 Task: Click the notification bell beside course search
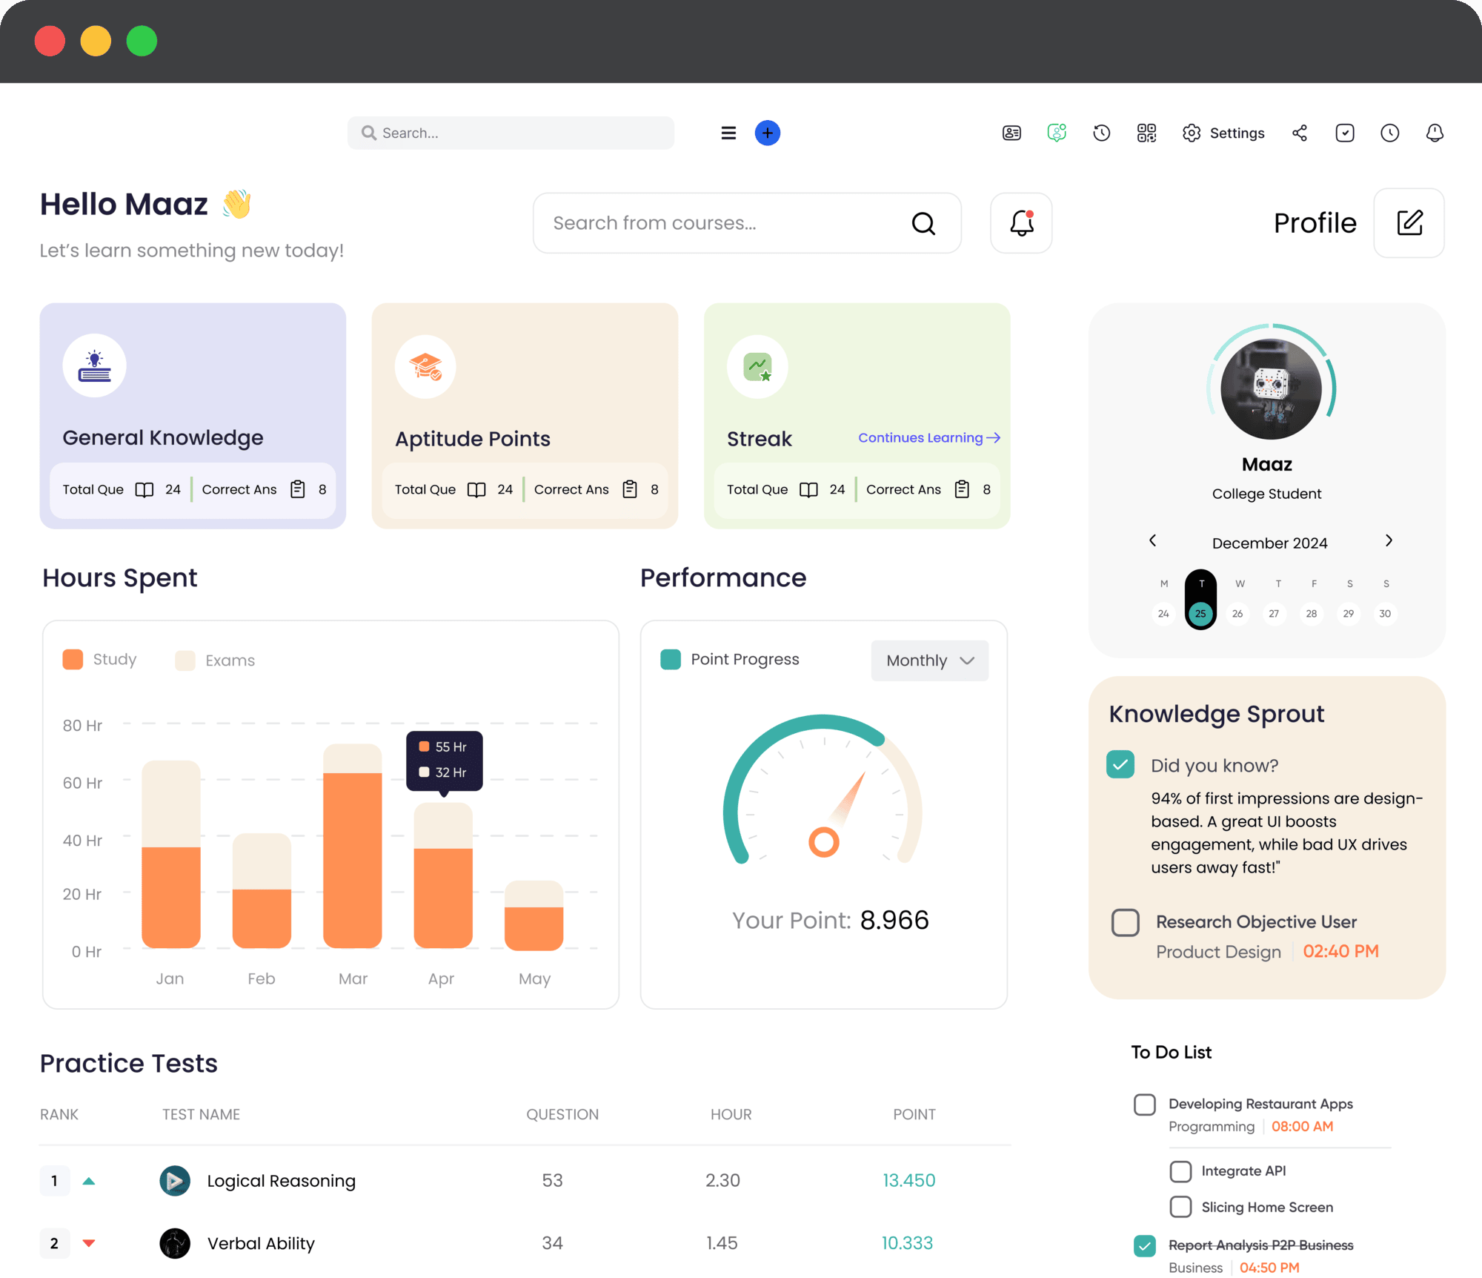1020,222
